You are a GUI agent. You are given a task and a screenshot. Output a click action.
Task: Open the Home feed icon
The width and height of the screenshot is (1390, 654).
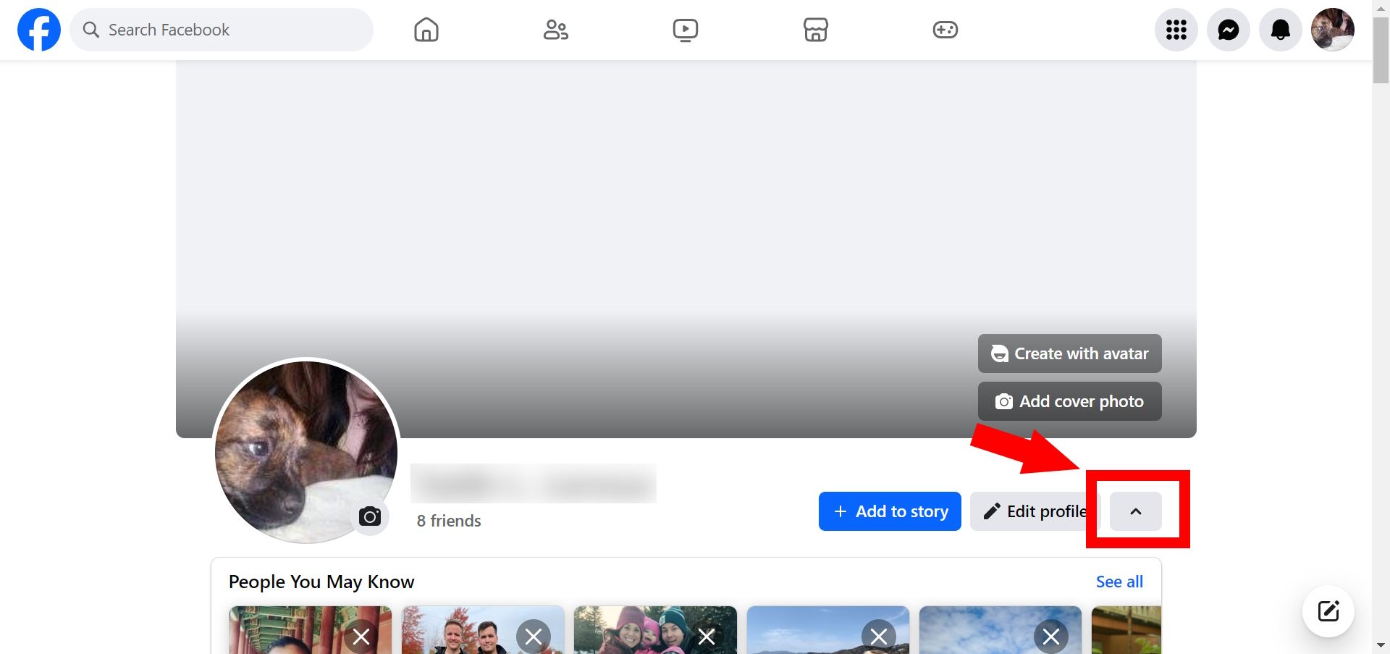click(426, 30)
